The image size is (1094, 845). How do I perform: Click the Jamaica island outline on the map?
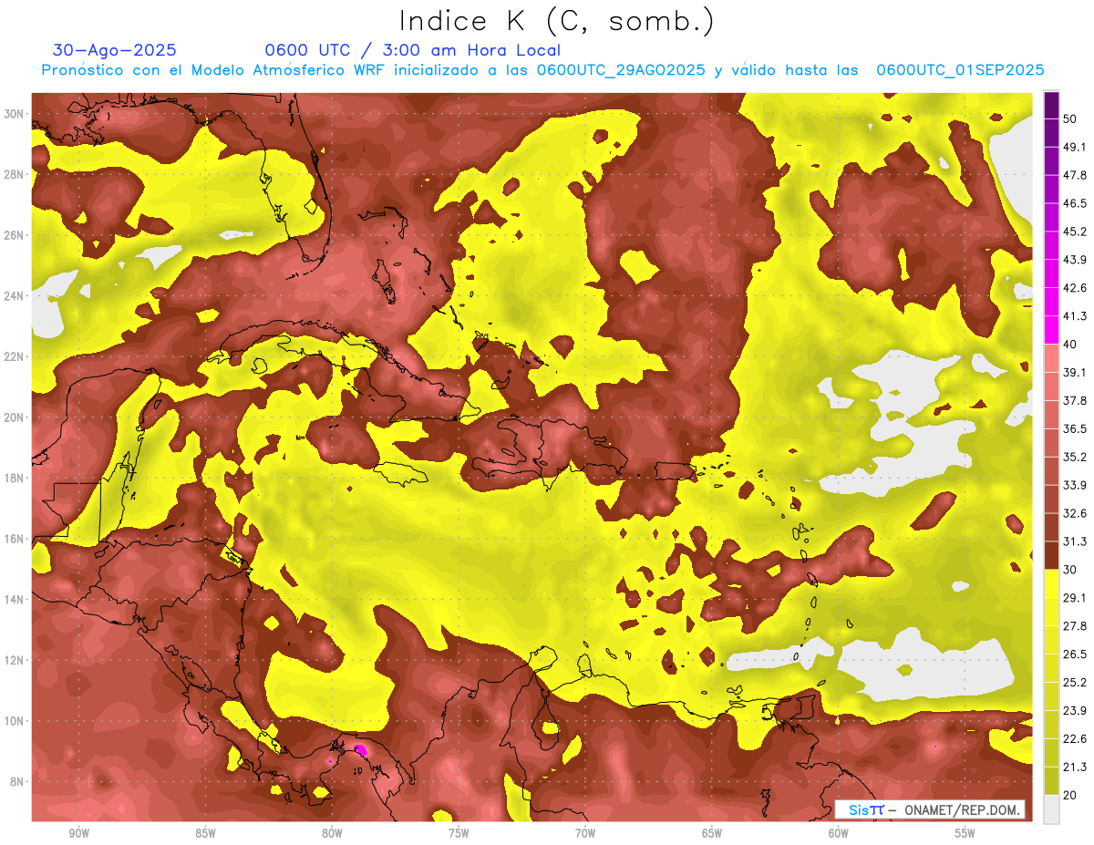(x=401, y=474)
